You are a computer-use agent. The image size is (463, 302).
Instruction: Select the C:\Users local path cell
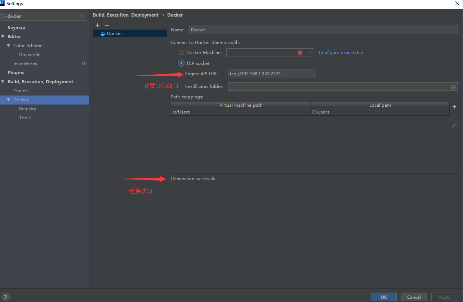pyautogui.click(x=380, y=112)
